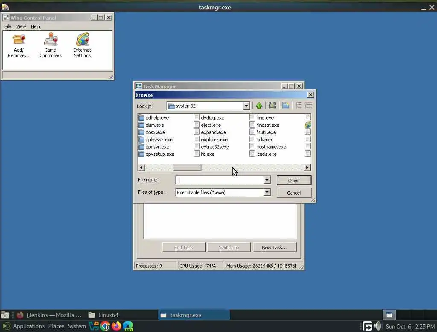Launch Chrome from the bottom panel
Screen dimensions: 437x332
105,326
